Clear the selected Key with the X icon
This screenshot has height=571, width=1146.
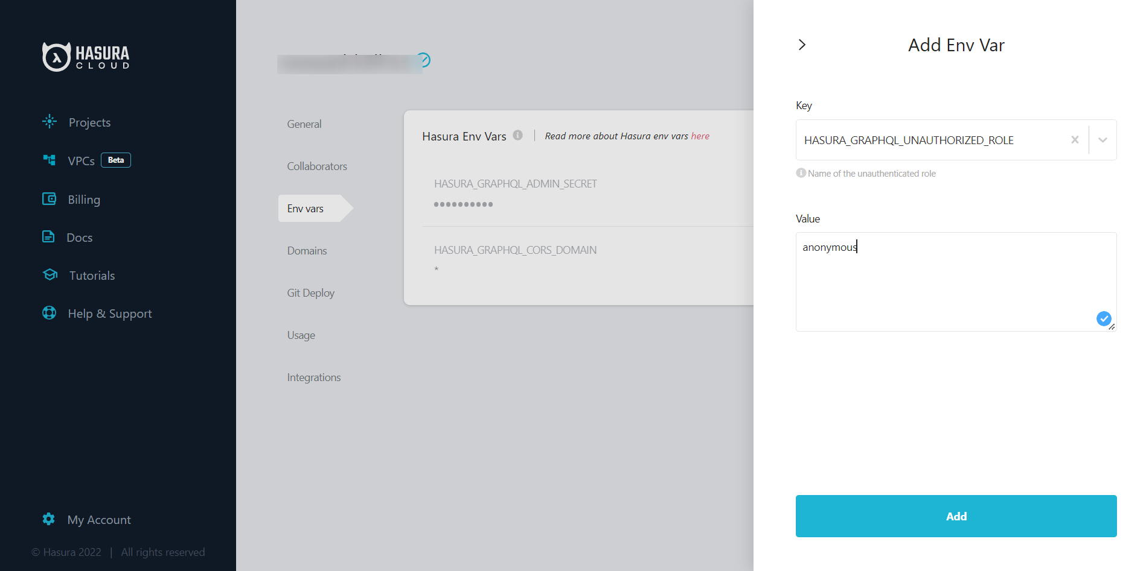point(1075,140)
